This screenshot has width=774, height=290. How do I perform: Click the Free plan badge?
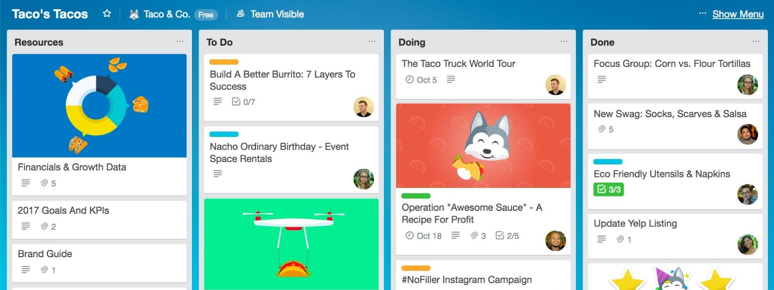(x=206, y=14)
